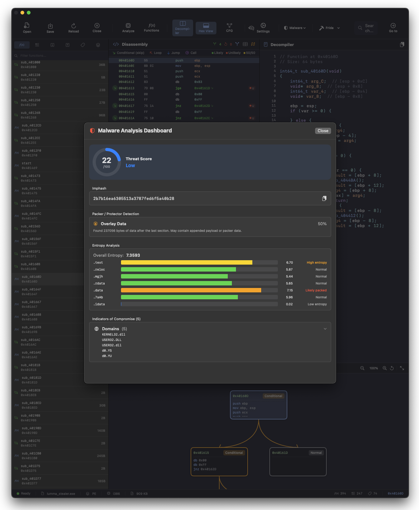
Task: Click the Imphash hash text
Action: (x=134, y=198)
